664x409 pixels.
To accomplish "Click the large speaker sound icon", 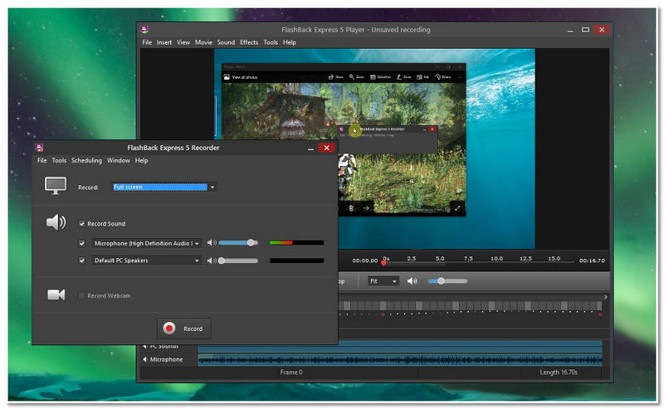I will tap(56, 223).
